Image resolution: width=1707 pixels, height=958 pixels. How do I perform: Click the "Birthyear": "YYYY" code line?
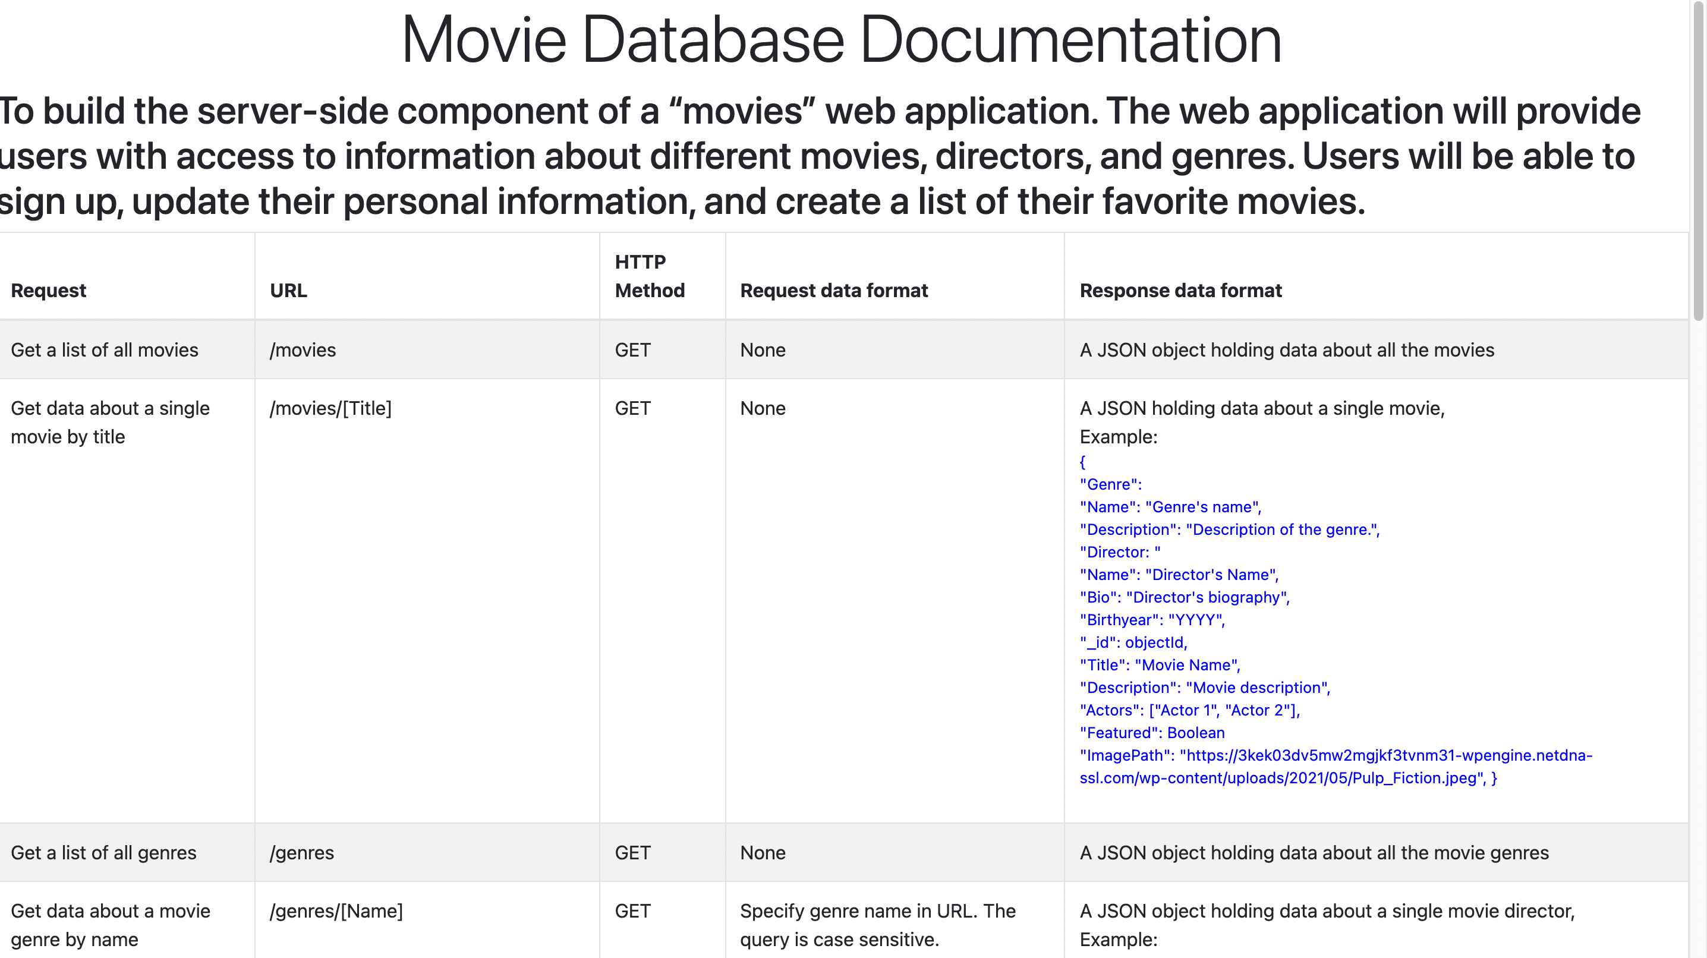[x=1152, y=620]
